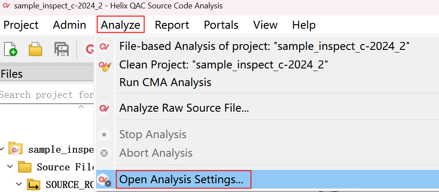Click the new project icon in toolbar
439x192 pixels.
pyautogui.click(x=11, y=48)
